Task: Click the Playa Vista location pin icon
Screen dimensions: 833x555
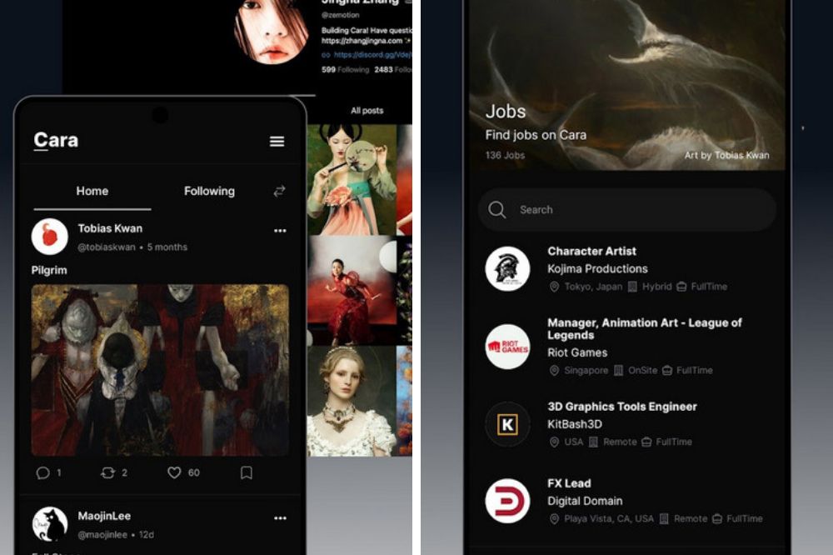Action: coord(554,519)
